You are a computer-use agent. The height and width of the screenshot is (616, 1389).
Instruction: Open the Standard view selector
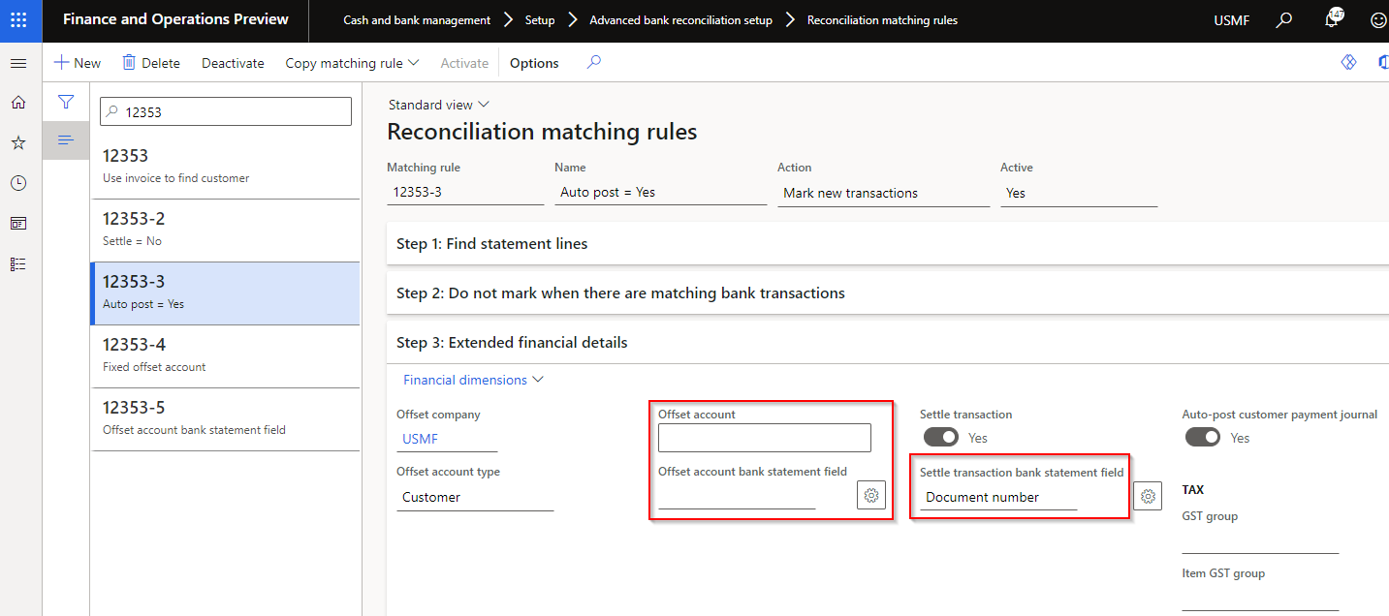(x=438, y=104)
